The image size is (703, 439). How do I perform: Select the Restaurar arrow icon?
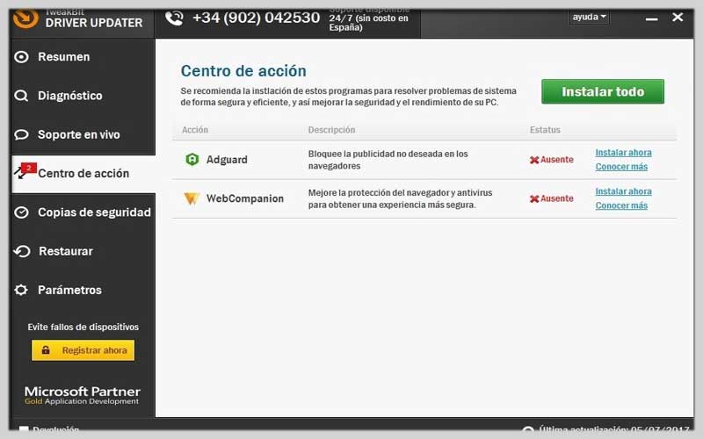(22, 251)
